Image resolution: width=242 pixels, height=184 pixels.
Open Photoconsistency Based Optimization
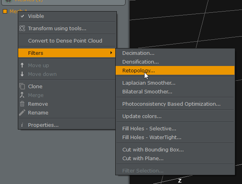click(175, 104)
